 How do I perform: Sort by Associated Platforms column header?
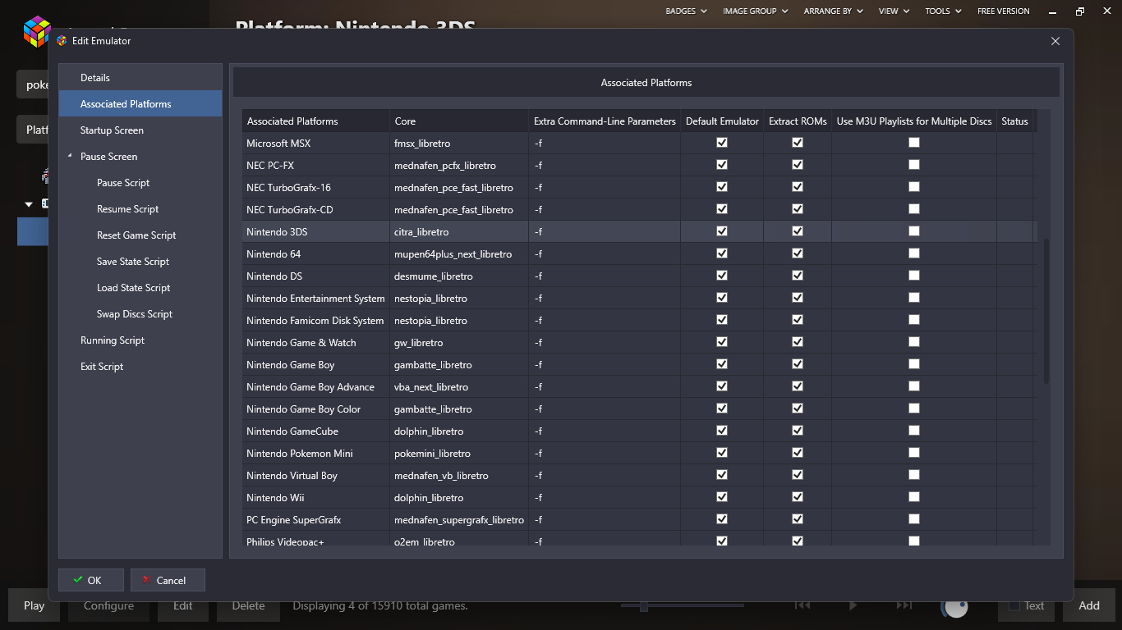point(315,121)
